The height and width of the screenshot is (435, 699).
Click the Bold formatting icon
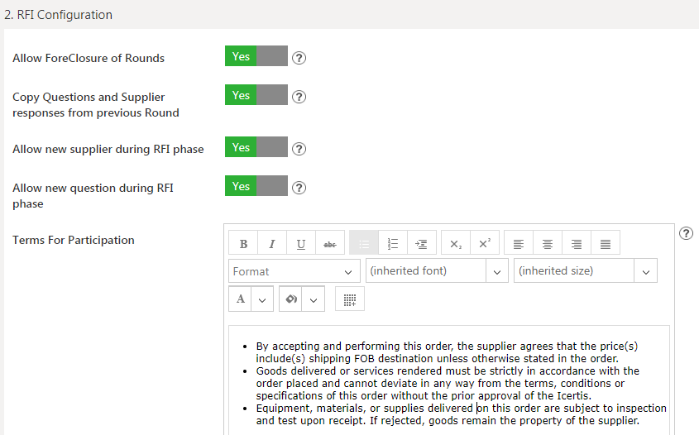pyautogui.click(x=243, y=243)
